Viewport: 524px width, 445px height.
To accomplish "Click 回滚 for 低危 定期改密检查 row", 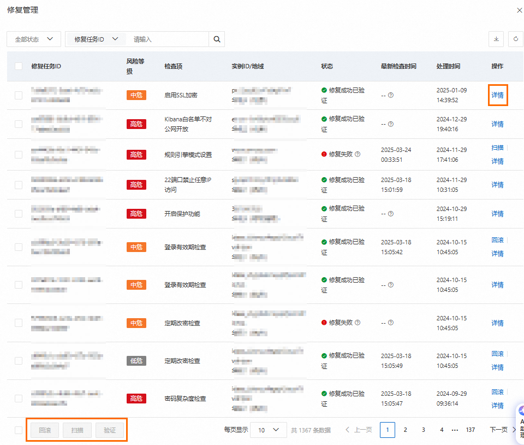I will click(497, 354).
